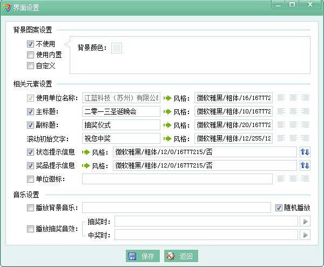Screen dimensions: 324x267
Task: Set left alignment for 使用单位名称 row
Action: pyautogui.click(x=281, y=98)
